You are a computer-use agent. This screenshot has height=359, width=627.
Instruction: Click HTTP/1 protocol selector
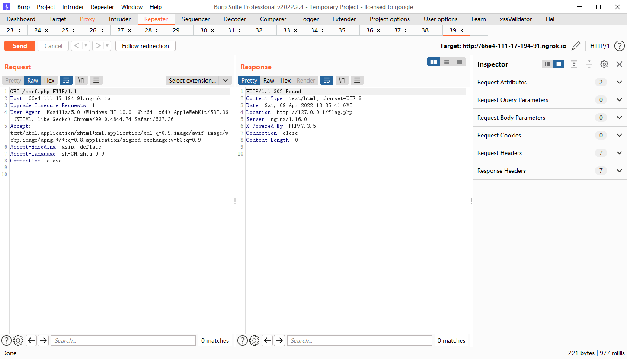coord(600,46)
